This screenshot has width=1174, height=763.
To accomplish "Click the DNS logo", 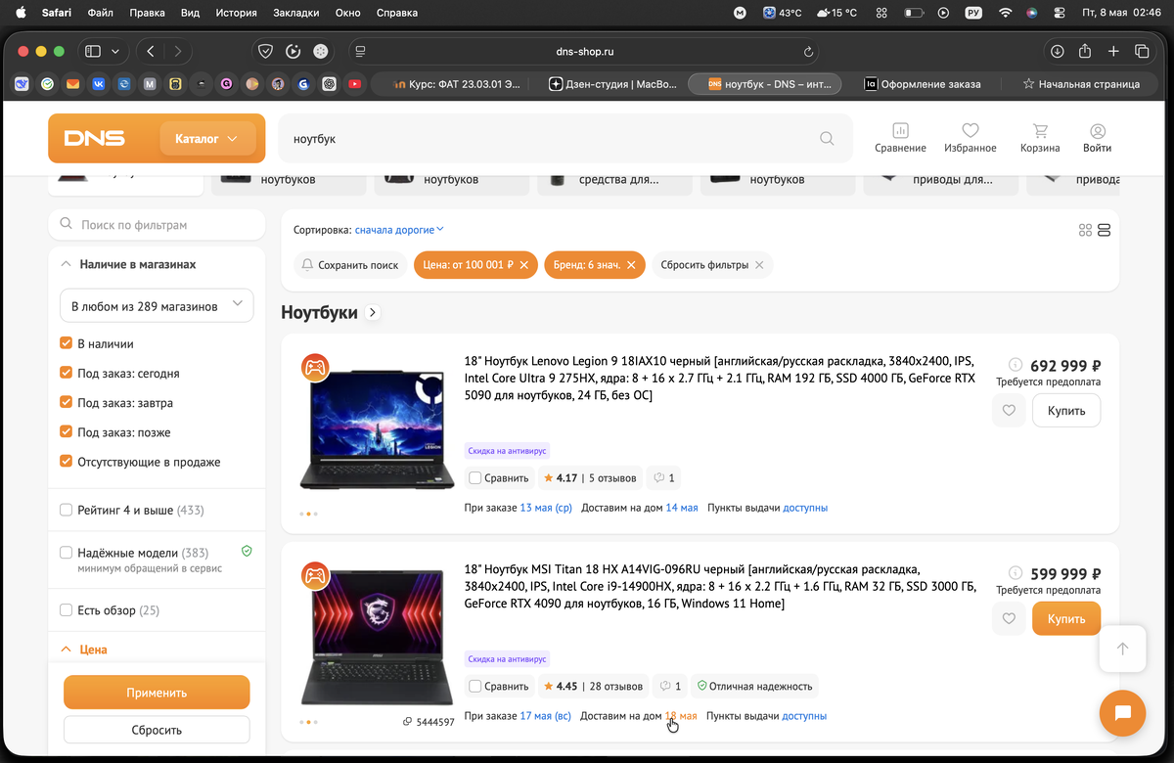I will coord(95,139).
